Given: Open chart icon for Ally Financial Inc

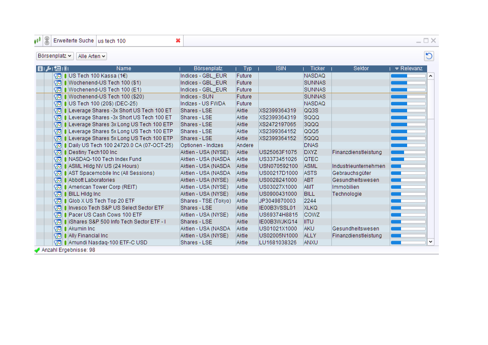Looking at the screenshot, I should point(57,236).
